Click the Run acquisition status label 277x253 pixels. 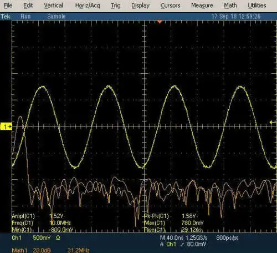pyautogui.click(x=25, y=17)
